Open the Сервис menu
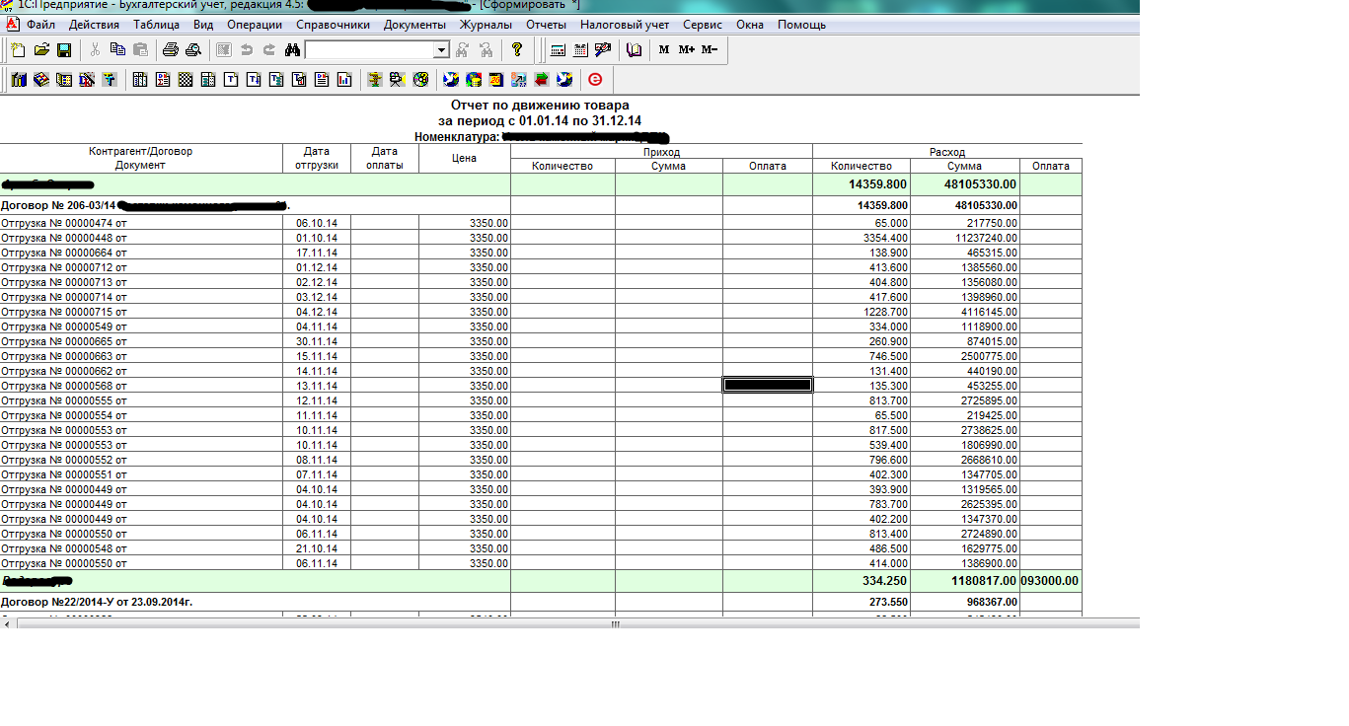This screenshot has height=726, width=1349. click(702, 25)
